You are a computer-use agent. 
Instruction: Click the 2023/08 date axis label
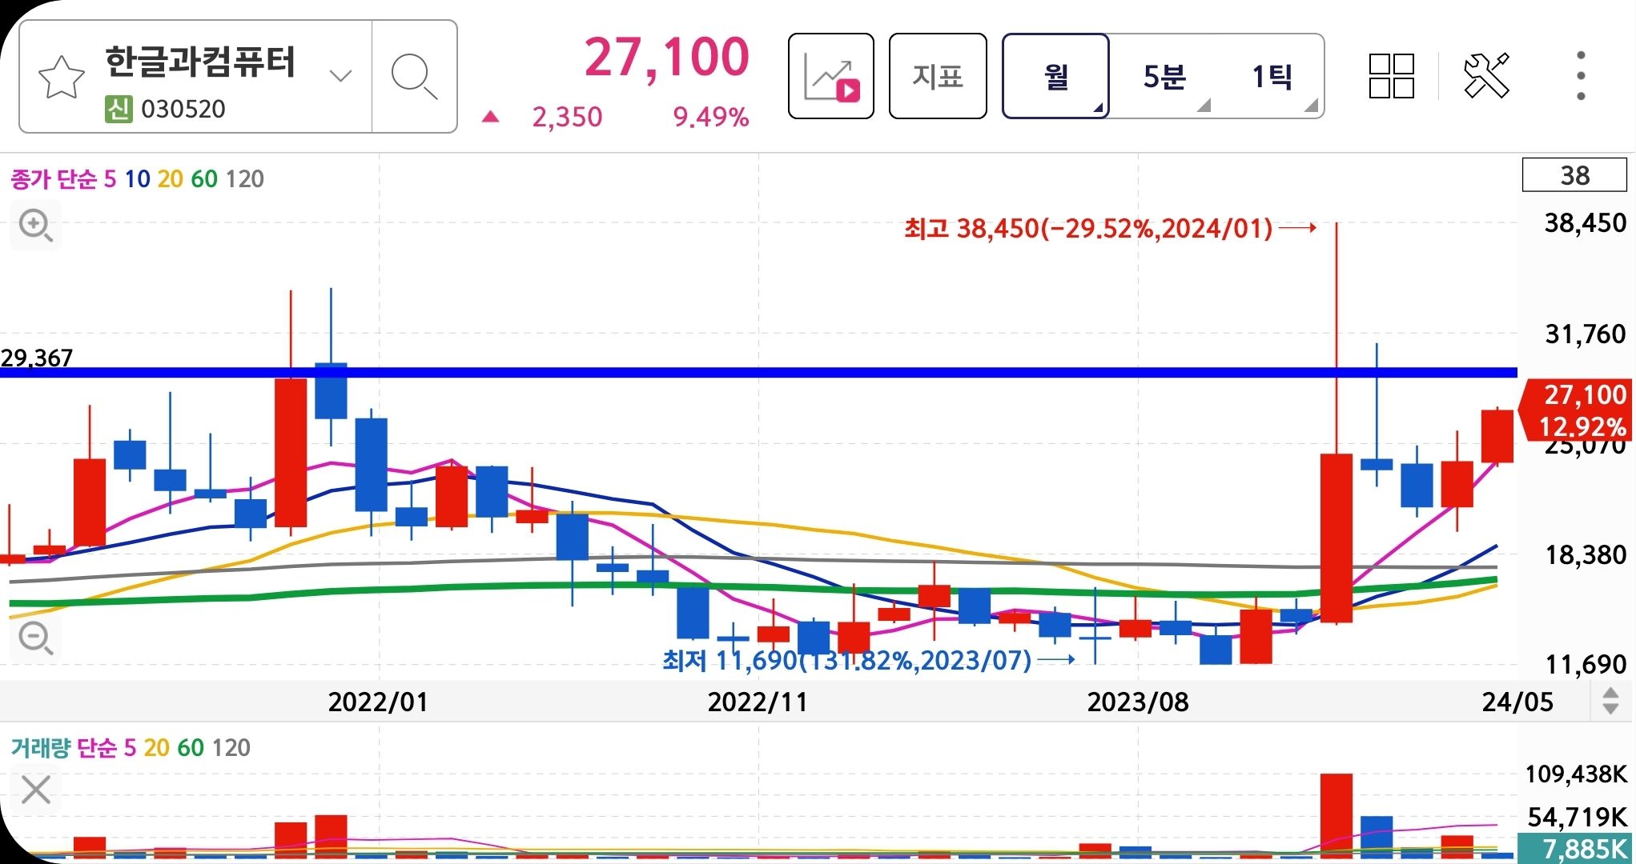(x=1138, y=702)
